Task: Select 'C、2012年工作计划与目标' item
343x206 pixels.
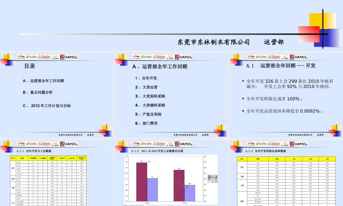Action: point(47,106)
